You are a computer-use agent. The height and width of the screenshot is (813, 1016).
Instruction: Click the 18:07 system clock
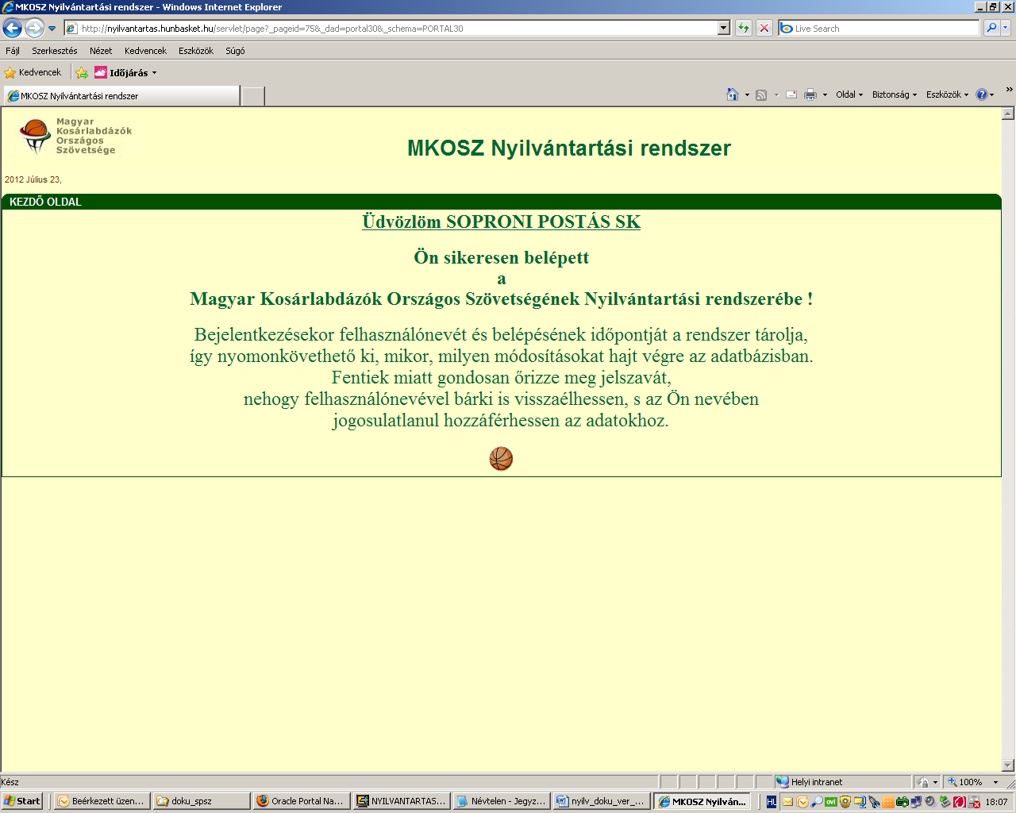[997, 802]
